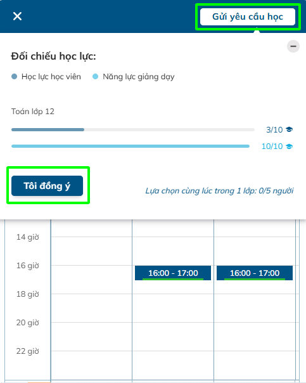Click the 3/10 score text
Viewport: 306px width, 383px height.
coord(274,130)
